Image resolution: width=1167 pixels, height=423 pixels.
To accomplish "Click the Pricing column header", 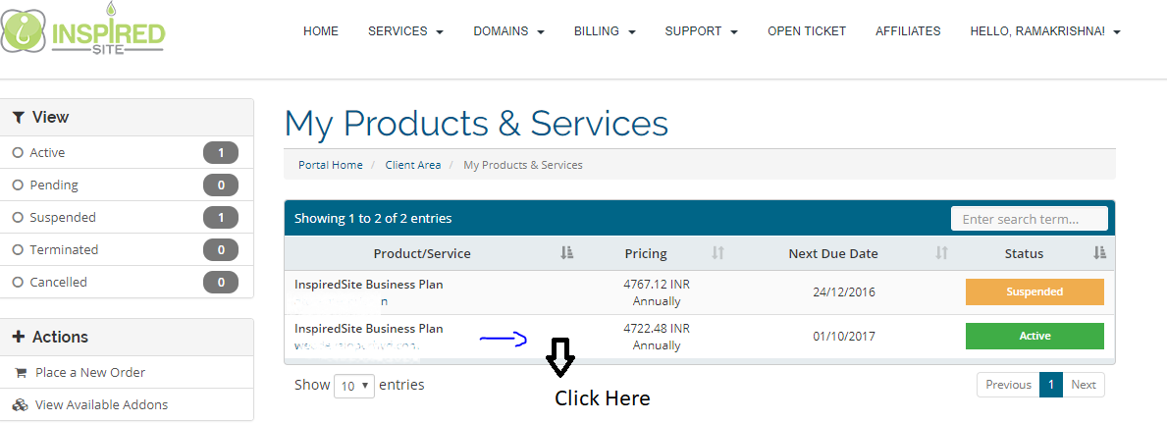I will pos(645,253).
